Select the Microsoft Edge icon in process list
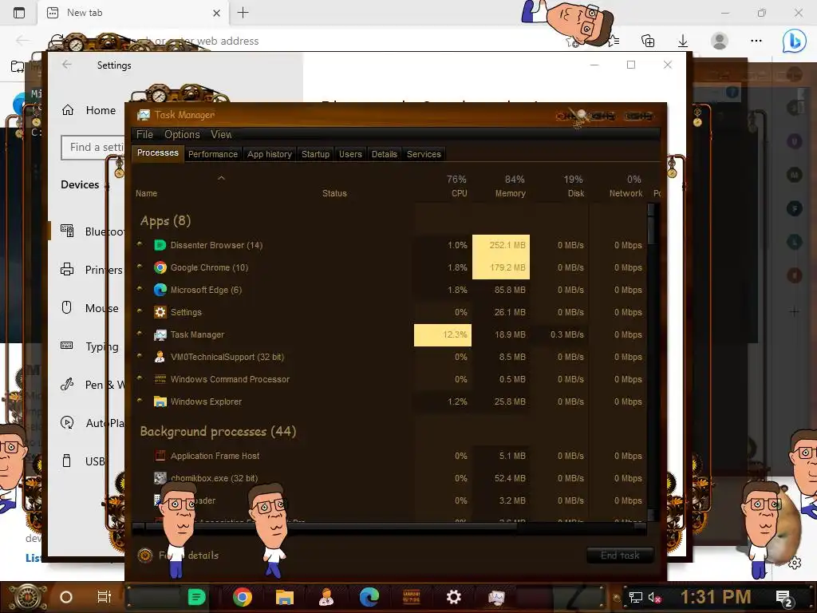This screenshot has width=817, height=613. point(160,290)
